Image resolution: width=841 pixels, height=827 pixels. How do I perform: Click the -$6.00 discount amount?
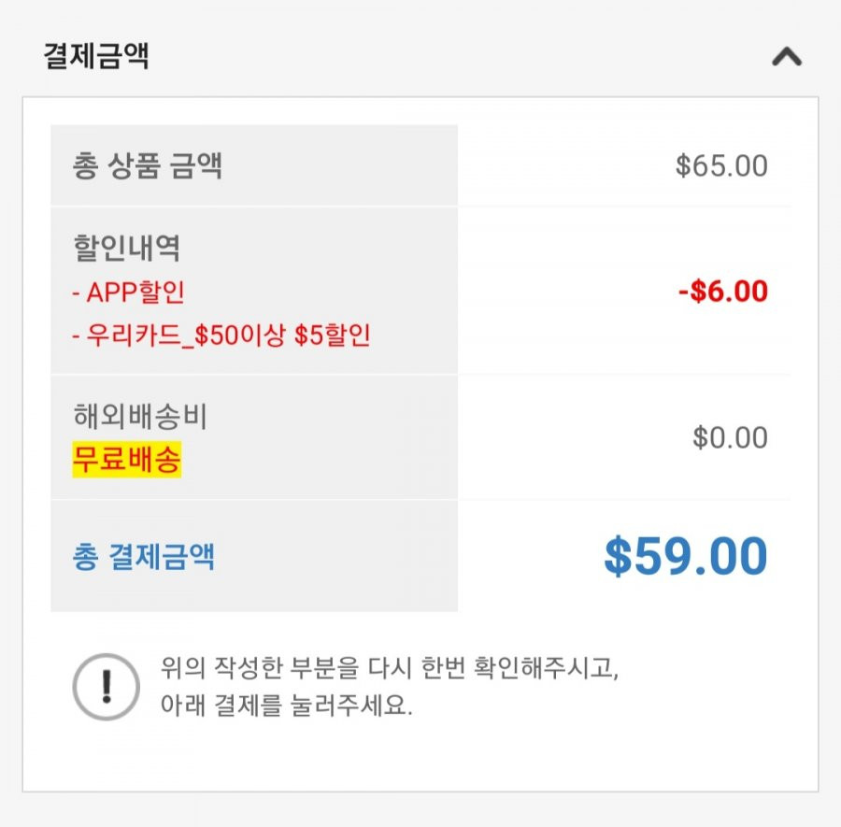(723, 292)
